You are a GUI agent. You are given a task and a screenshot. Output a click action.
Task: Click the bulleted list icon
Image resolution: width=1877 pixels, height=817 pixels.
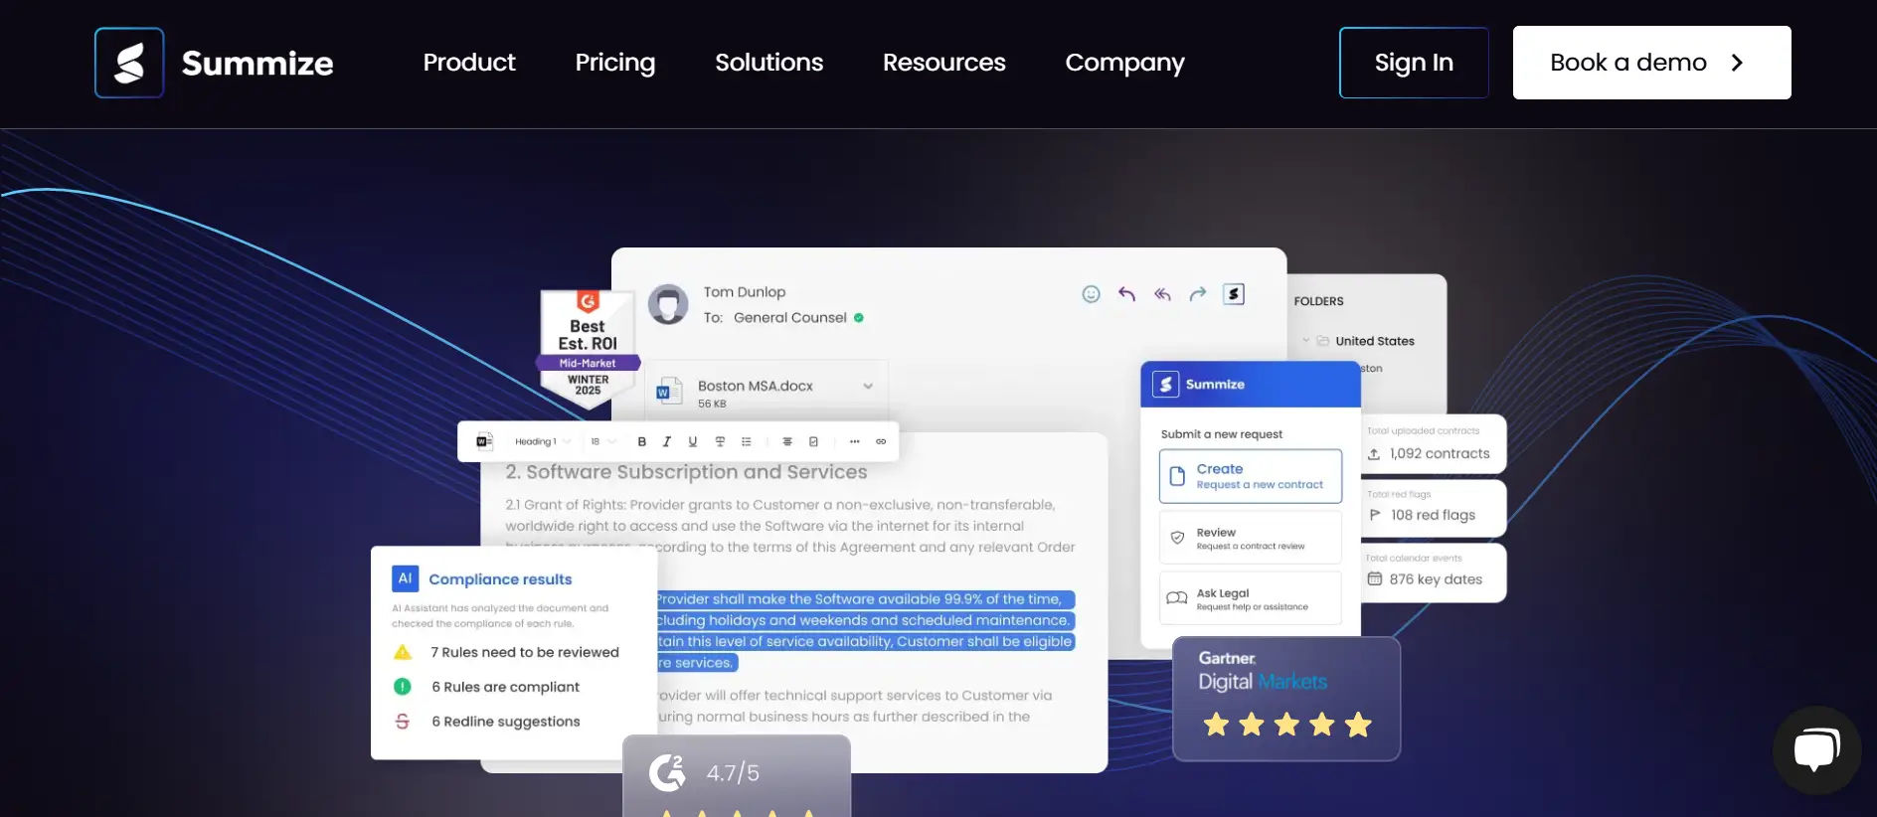[x=746, y=441]
